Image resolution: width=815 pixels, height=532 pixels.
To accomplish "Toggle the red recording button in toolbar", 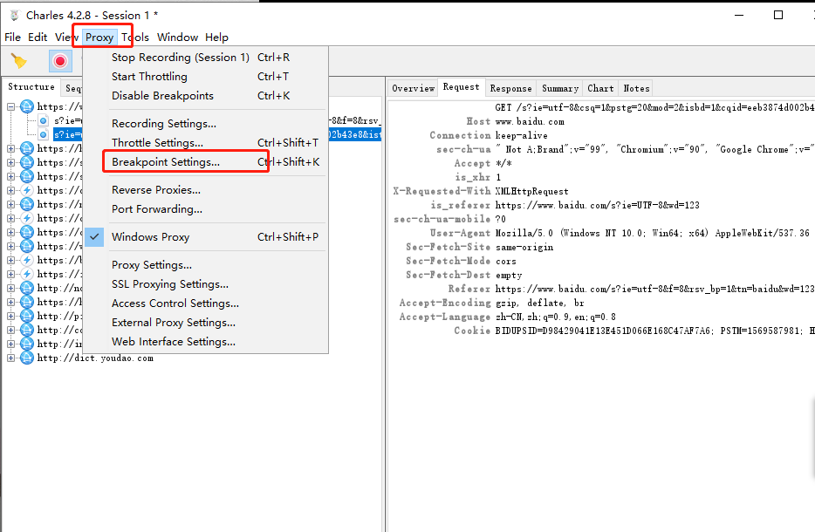I will pos(60,61).
